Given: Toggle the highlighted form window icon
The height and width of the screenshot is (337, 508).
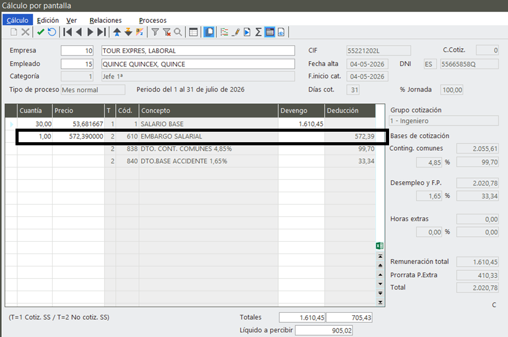Looking at the screenshot, I should point(269,32).
